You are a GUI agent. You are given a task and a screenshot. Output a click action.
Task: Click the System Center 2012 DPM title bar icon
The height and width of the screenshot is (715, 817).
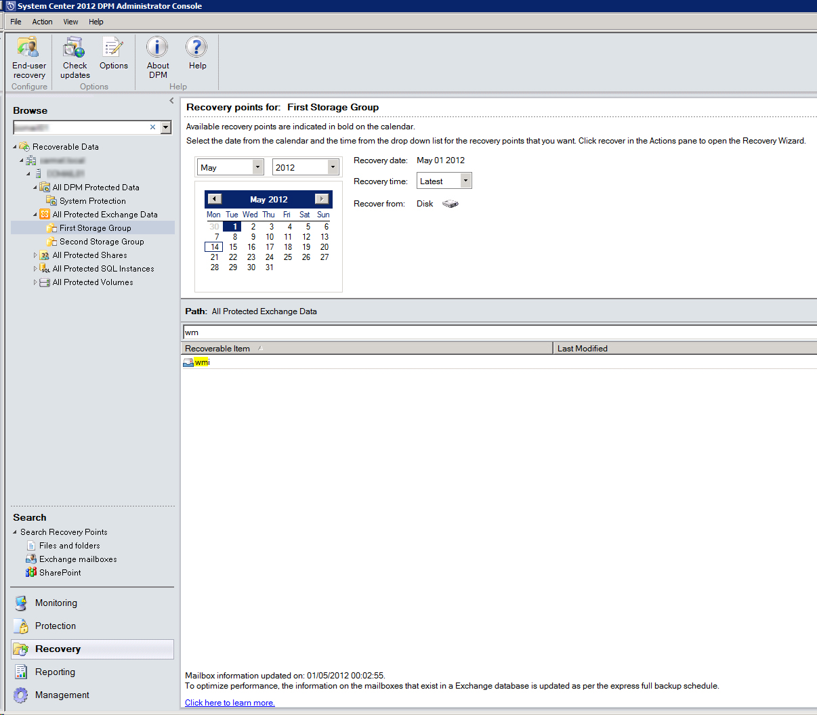coord(10,6)
